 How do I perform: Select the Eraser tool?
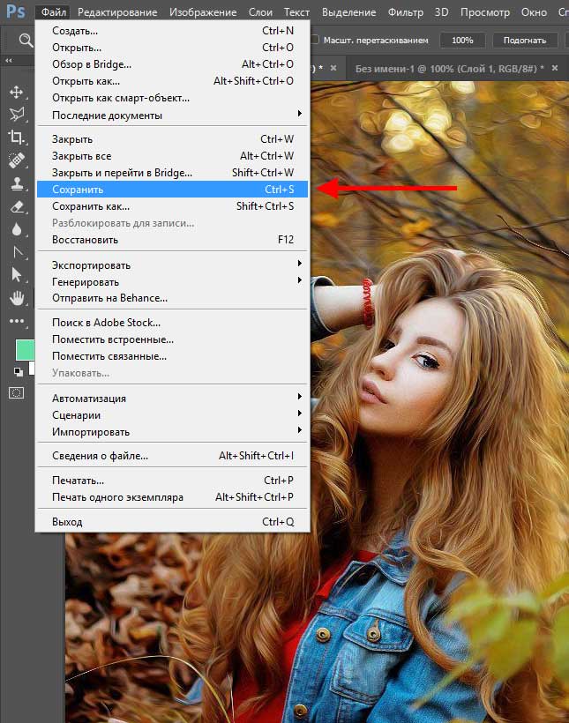click(x=17, y=206)
